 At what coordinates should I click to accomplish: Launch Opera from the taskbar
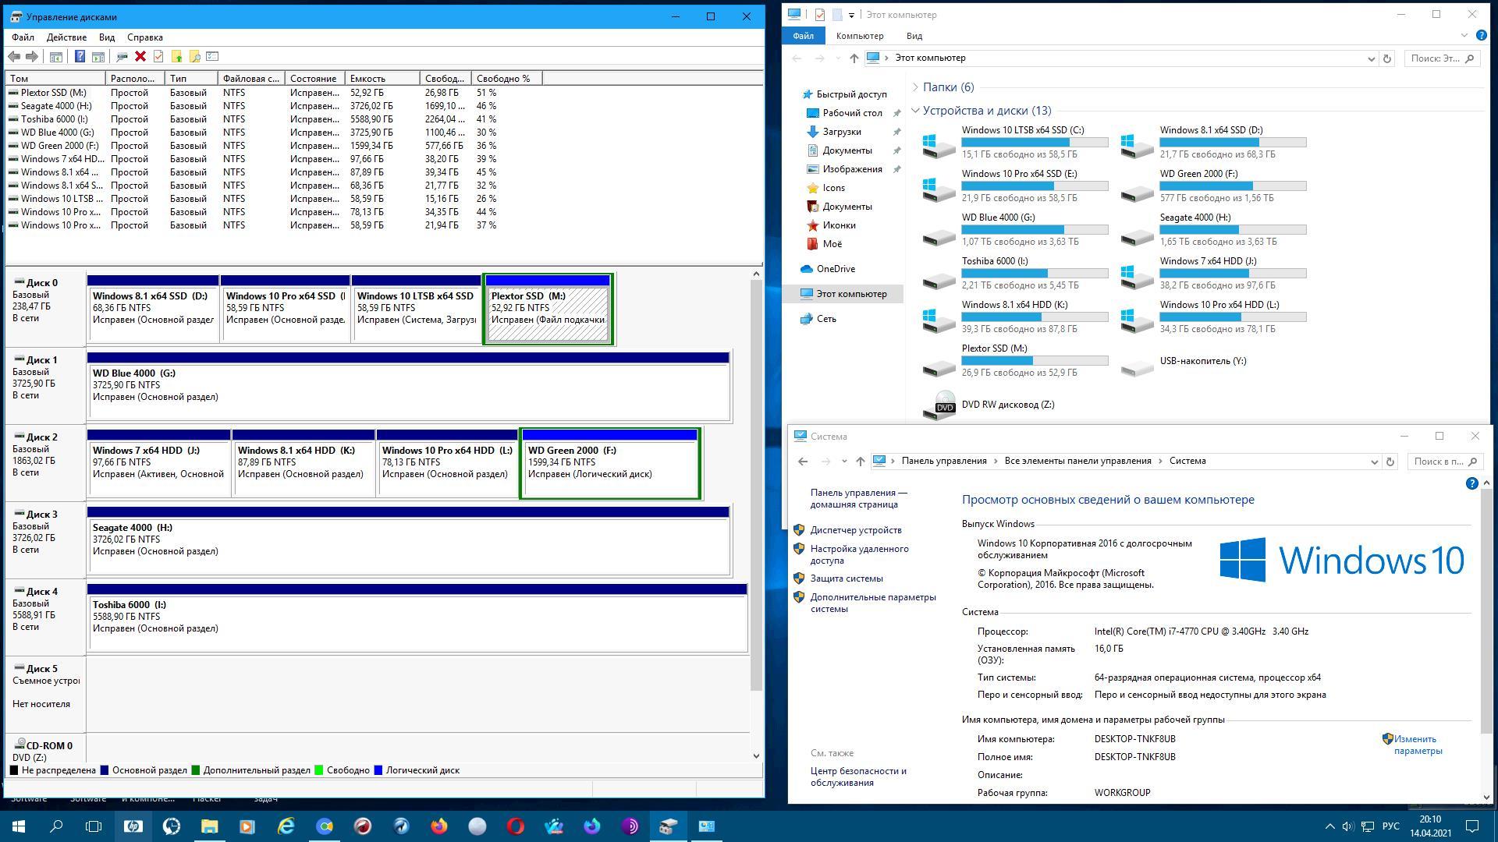pyautogui.click(x=516, y=826)
